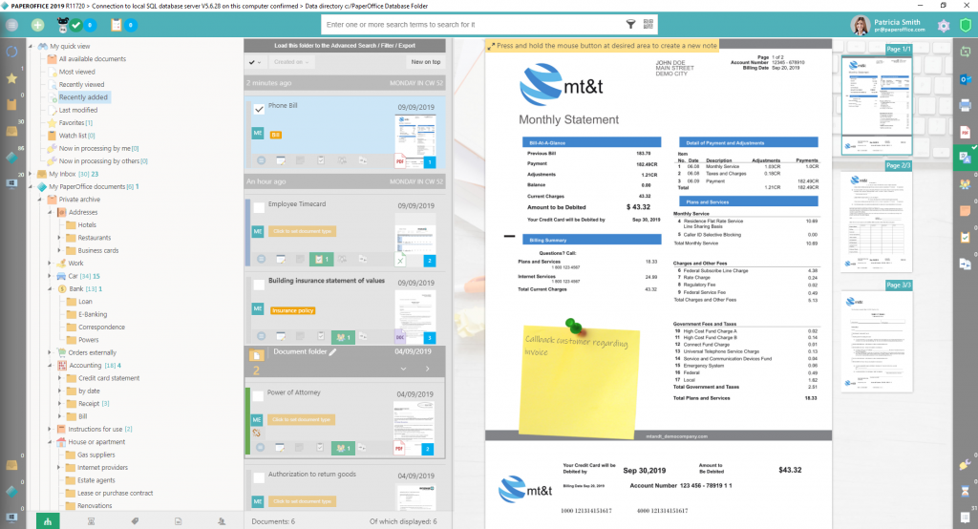Click Load this folder to Advanced Search
This screenshot has height=529, width=978.
pyautogui.click(x=344, y=46)
